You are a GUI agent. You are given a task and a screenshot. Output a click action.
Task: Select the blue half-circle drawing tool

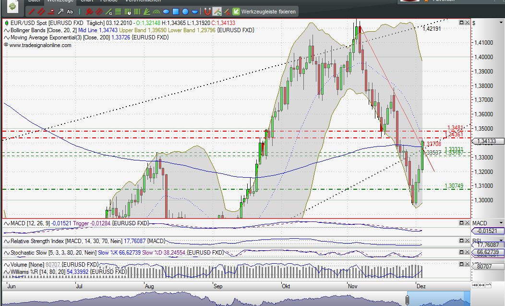coord(195,12)
